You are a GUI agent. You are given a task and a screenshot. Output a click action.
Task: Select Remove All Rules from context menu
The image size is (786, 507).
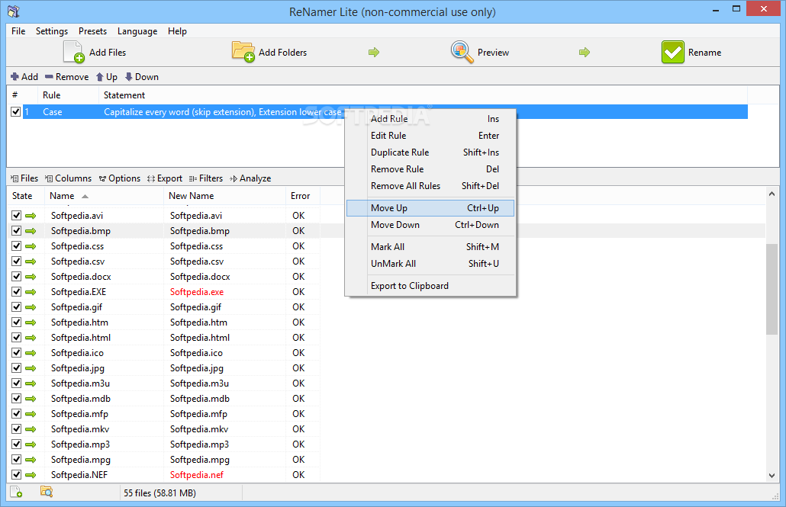click(x=430, y=186)
